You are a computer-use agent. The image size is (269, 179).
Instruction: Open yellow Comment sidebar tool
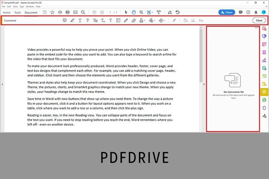point(264,92)
